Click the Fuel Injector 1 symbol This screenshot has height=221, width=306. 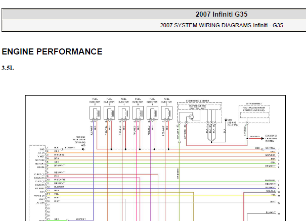click(x=123, y=113)
